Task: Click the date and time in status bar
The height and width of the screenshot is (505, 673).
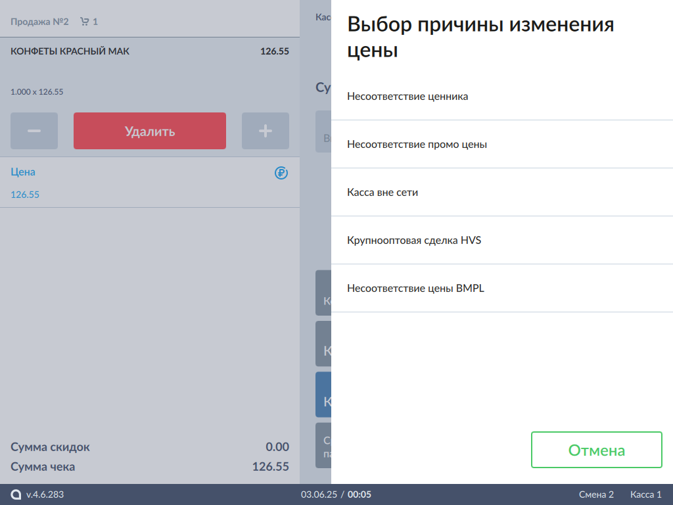Action: click(336, 494)
